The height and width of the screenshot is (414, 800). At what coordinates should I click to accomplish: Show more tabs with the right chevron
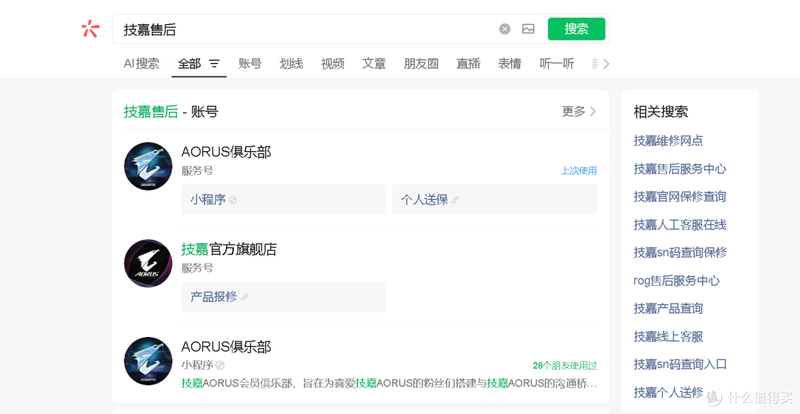click(x=606, y=64)
